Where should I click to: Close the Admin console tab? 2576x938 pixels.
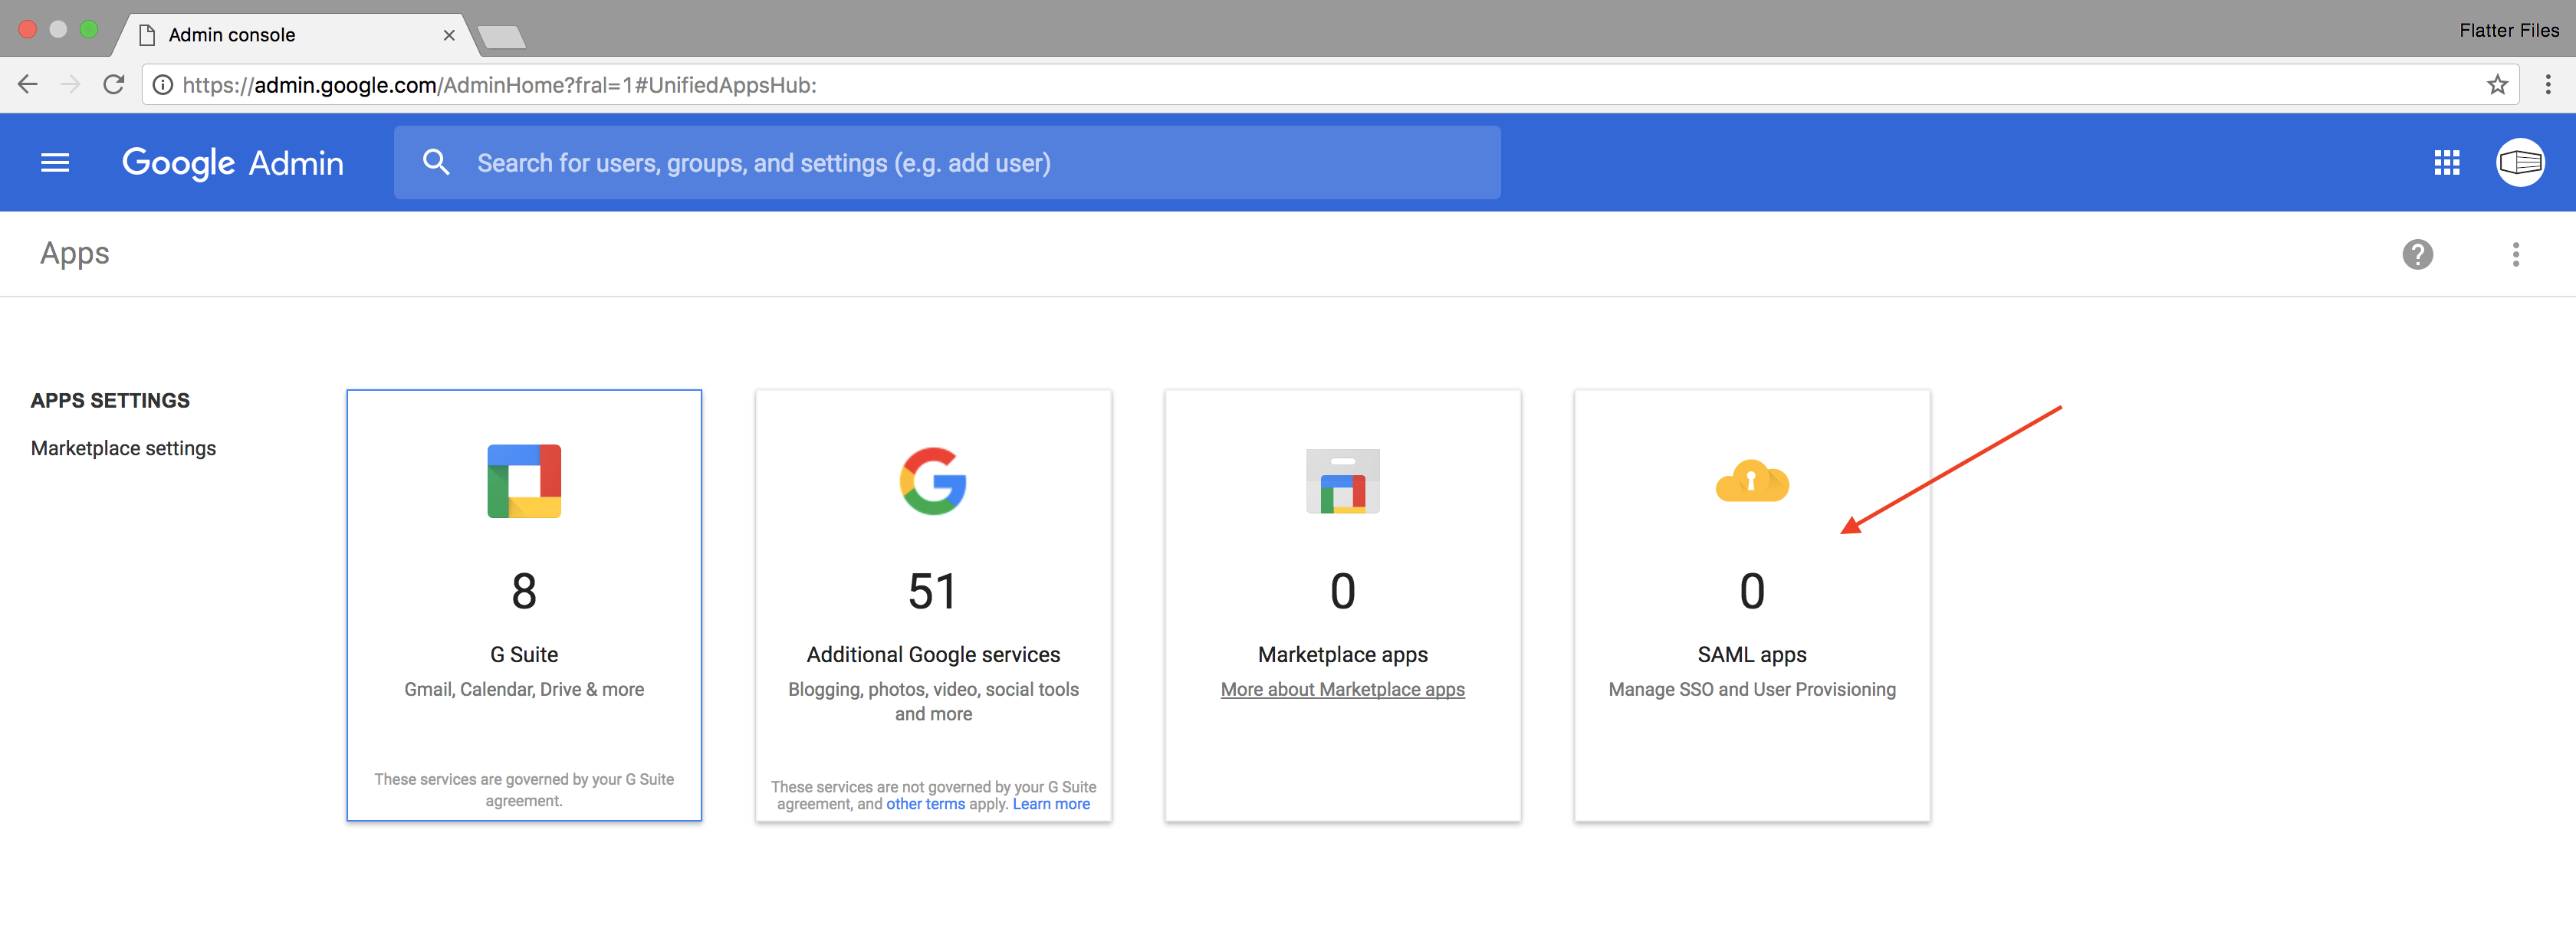(449, 35)
